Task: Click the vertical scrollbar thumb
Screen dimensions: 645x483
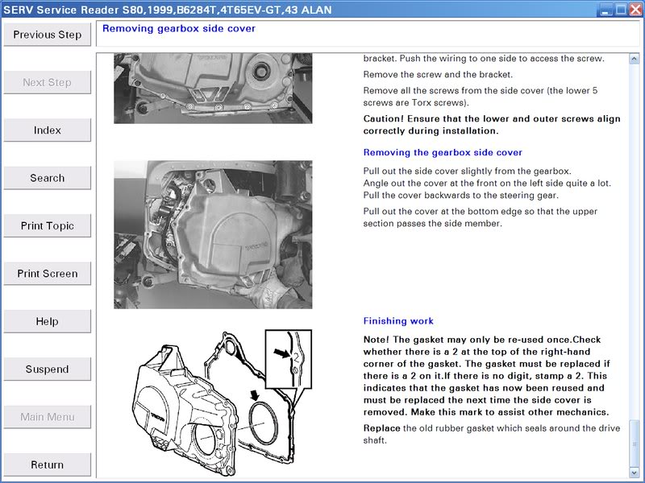Action: click(x=634, y=443)
